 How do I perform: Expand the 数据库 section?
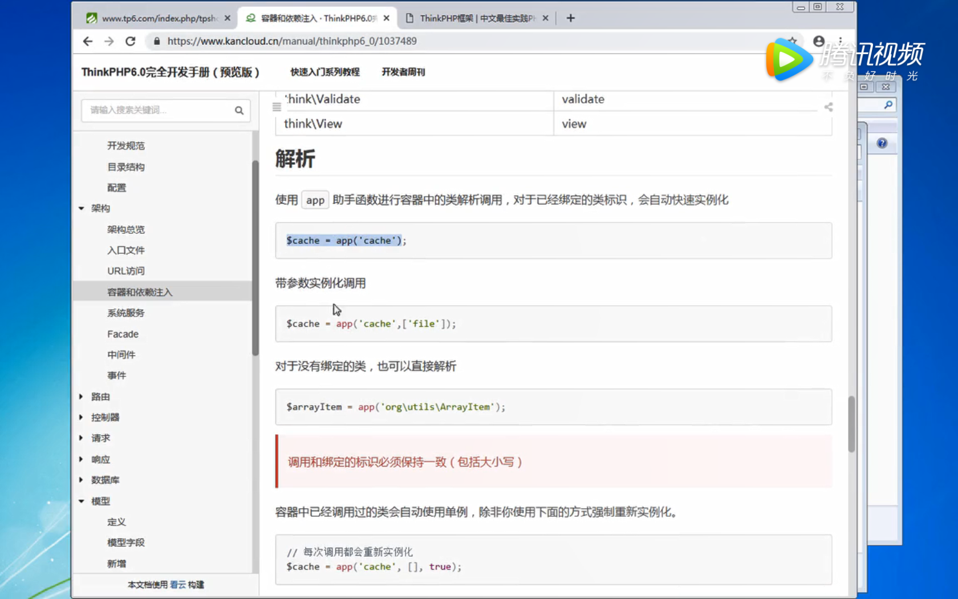[x=82, y=480]
